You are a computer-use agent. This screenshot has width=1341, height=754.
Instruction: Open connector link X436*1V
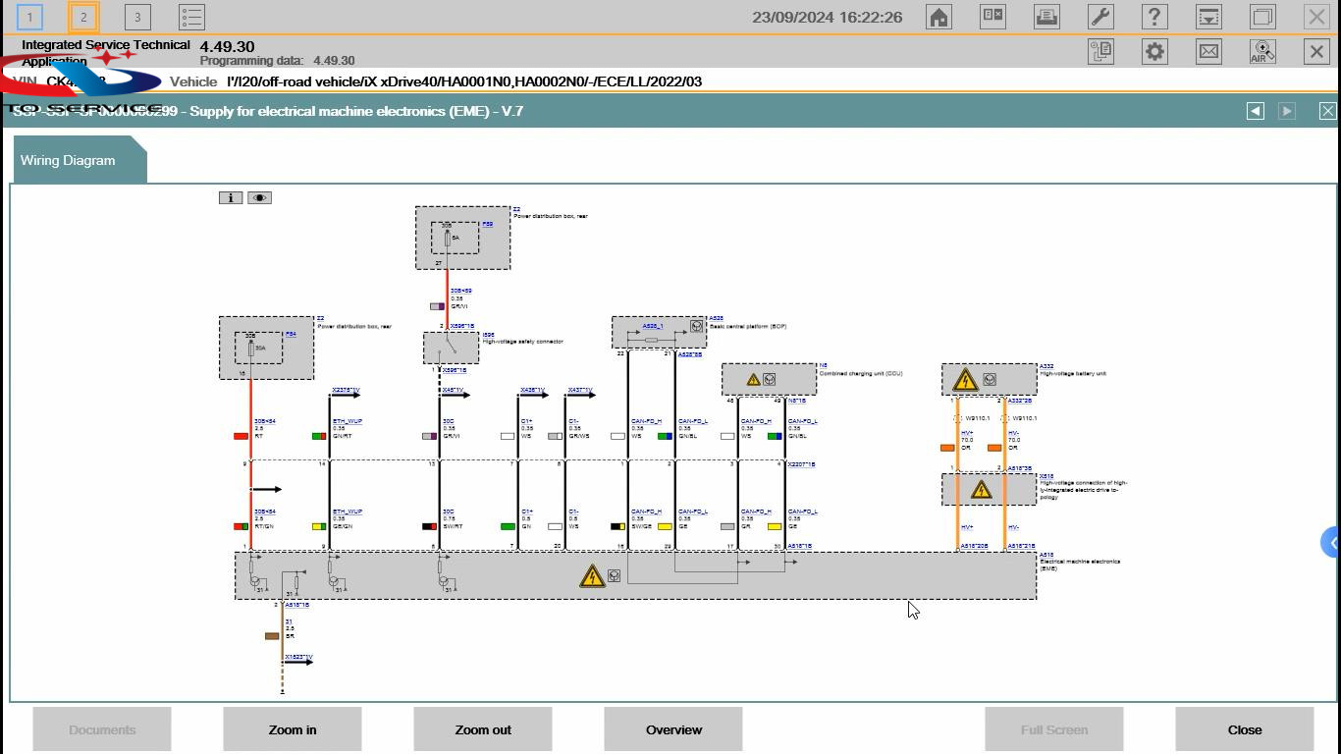[532, 390]
